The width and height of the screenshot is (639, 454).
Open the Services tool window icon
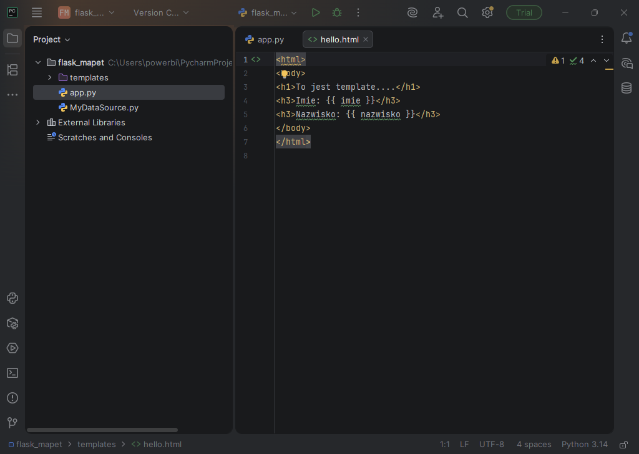pos(12,348)
